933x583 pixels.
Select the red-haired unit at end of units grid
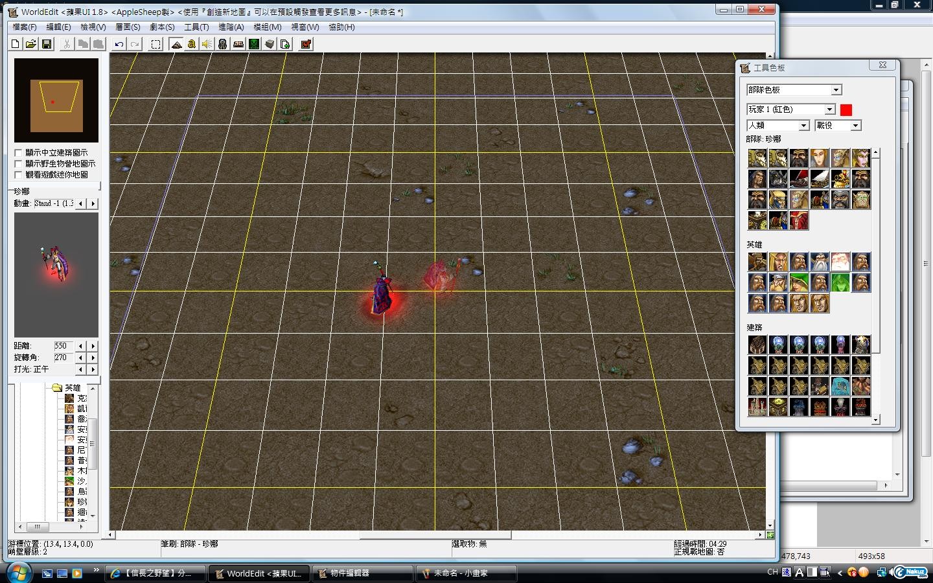(x=799, y=220)
